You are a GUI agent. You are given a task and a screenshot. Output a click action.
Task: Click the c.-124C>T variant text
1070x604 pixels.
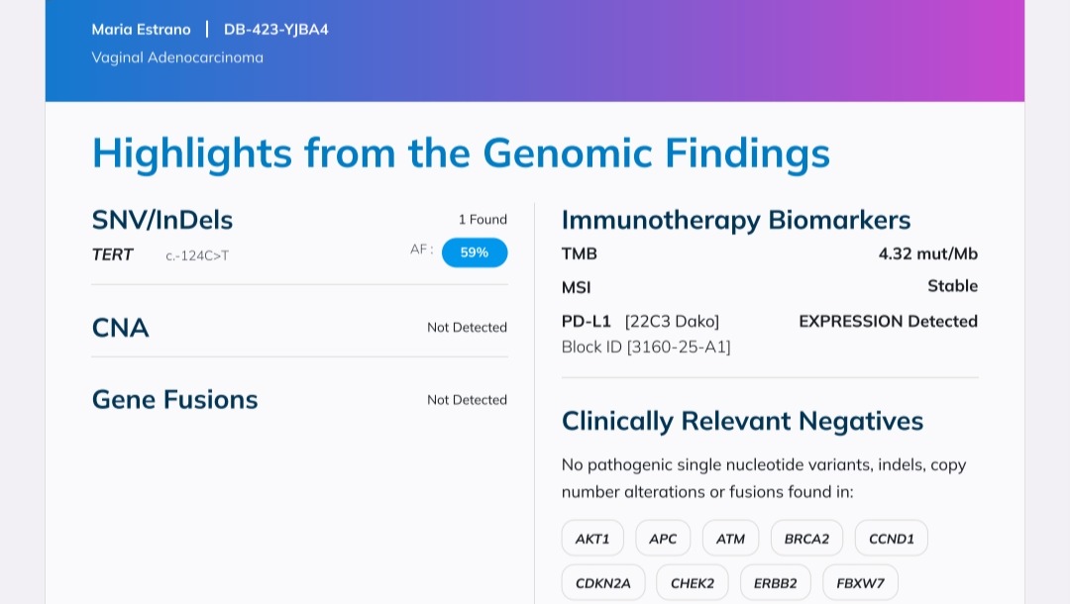[x=197, y=255]
